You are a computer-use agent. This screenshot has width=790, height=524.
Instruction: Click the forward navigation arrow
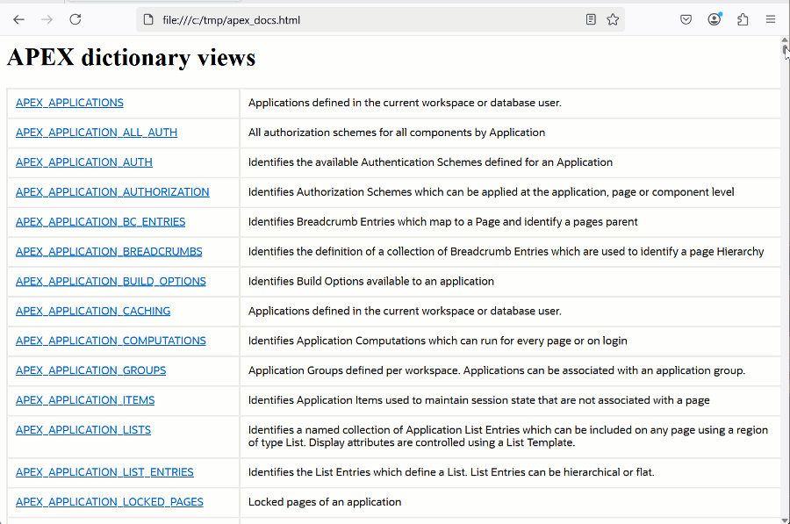(x=47, y=19)
